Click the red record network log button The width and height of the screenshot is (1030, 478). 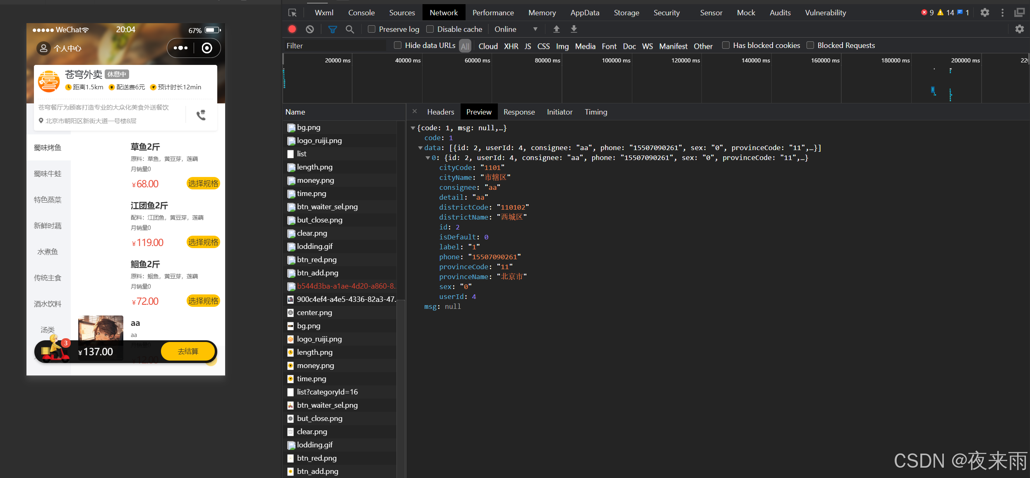(x=292, y=29)
